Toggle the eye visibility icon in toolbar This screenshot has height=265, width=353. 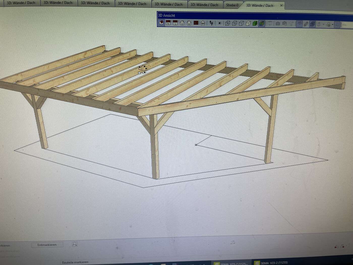click(203, 23)
